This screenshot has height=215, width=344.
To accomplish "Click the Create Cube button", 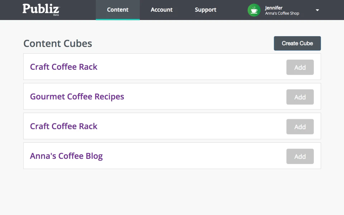I will click(297, 43).
